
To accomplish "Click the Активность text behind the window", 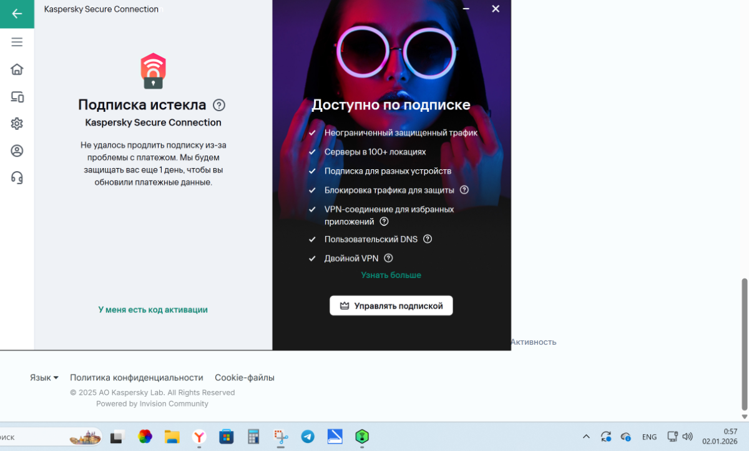I will coord(534,342).
